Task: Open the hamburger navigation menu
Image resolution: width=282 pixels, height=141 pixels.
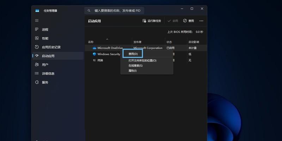Action: pyautogui.click(x=37, y=20)
